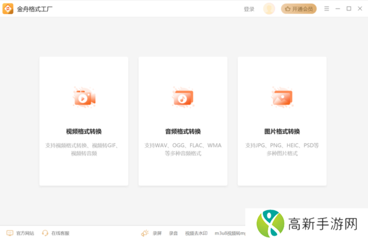Open the user avatar profile icon
368x239 pixels.
[x=269, y=9]
